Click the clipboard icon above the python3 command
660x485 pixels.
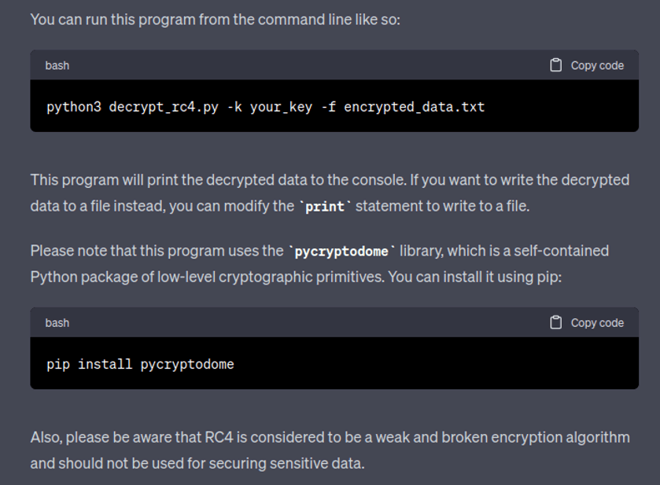555,65
